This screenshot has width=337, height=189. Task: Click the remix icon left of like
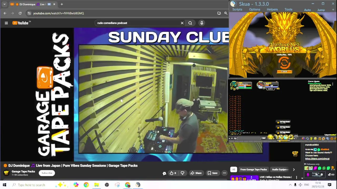click(x=164, y=173)
